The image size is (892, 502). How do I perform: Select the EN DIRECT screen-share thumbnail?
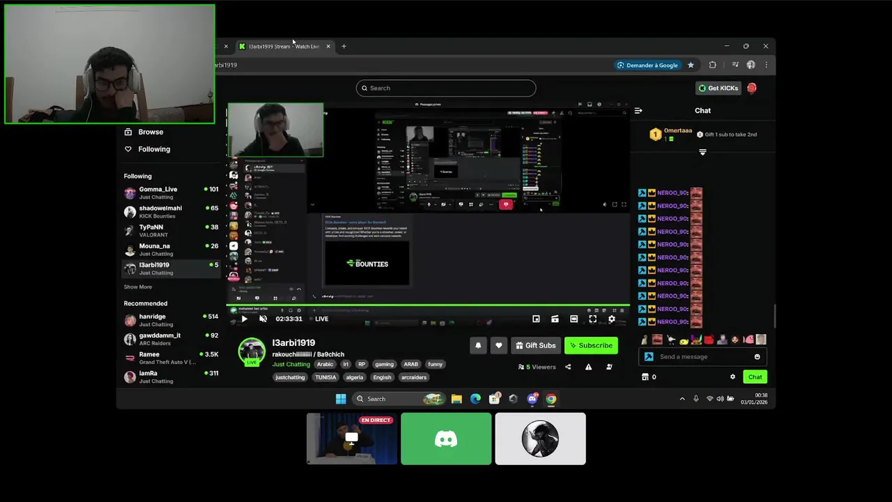tap(352, 439)
